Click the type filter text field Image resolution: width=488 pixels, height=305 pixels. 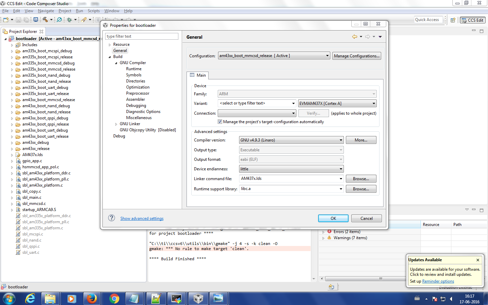[142, 36]
